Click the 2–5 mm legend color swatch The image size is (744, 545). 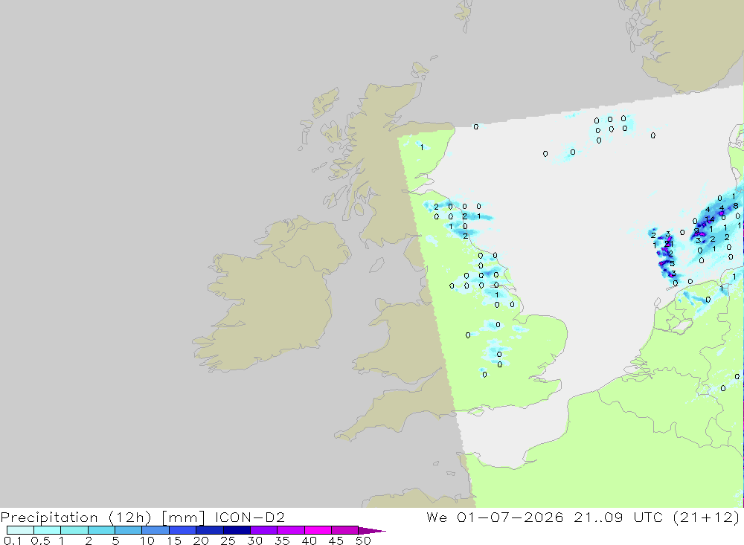(101, 530)
